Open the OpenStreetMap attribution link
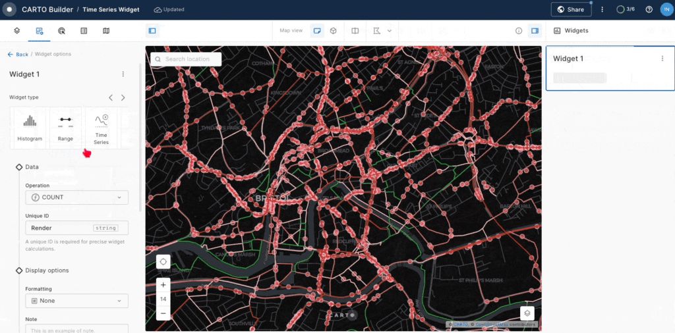 [491, 325]
